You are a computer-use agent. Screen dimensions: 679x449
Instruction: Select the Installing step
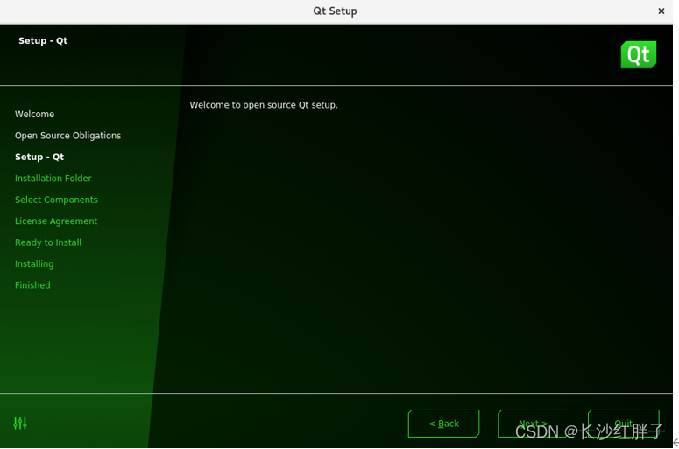[34, 263]
